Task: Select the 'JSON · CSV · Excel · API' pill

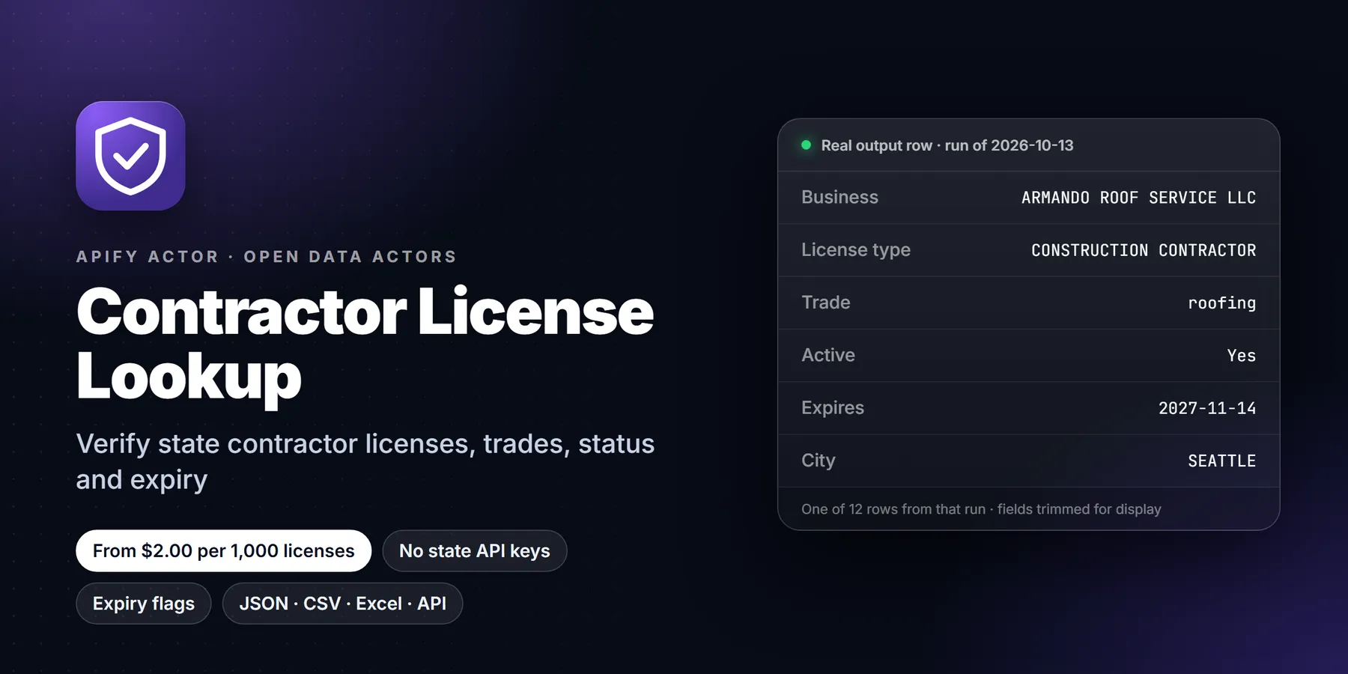Action: (343, 604)
